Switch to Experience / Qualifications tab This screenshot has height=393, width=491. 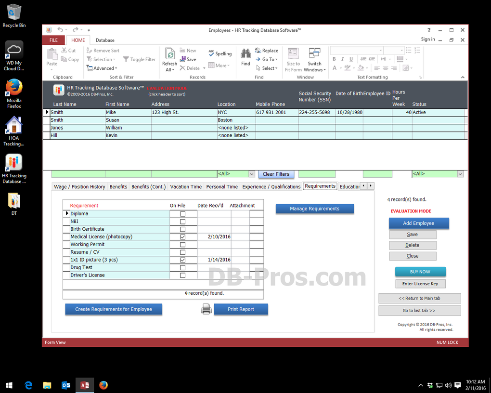[x=271, y=187]
